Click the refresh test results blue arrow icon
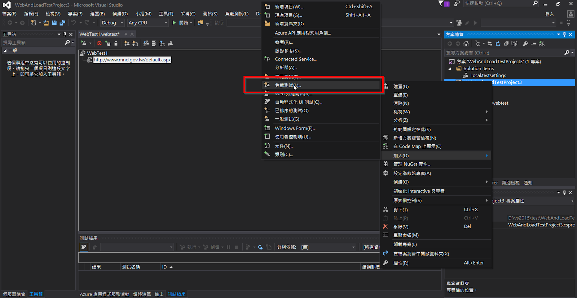The width and height of the screenshot is (577, 298). (260, 247)
